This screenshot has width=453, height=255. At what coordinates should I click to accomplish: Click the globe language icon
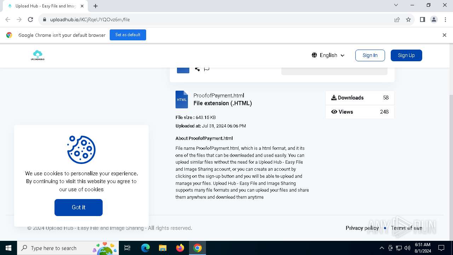pyautogui.click(x=314, y=55)
